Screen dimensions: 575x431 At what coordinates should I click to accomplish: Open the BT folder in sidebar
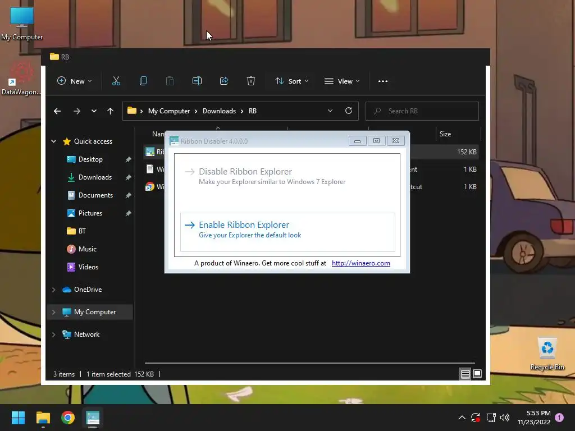(x=81, y=231)
